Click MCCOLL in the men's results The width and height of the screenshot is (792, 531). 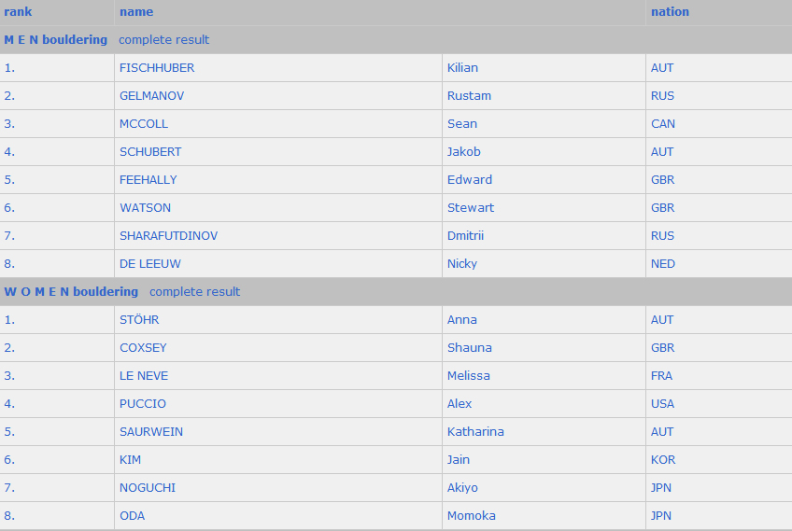pyautogui.click(x=144, y=124)
